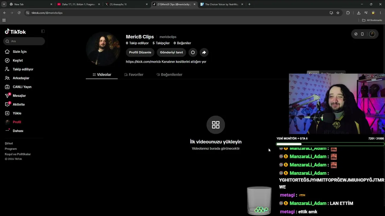Viewport: 385px width, 216px height.
Task: Click metagi's chat message ettik amk
Action: click(x=308, y=212)
